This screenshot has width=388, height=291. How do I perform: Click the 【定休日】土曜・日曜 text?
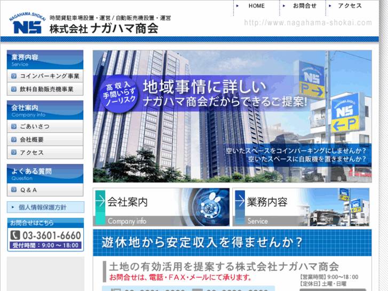[323, 284]
